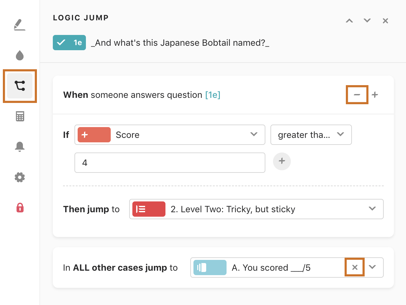Clear the 'A. You scored' jump selection
This screenshot has height=305, width=406.
tap(355, 268)
